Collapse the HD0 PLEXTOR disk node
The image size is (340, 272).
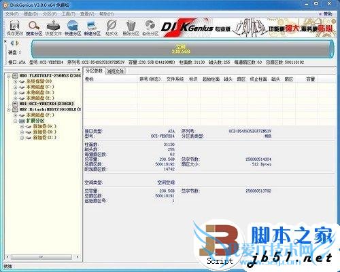(x=9, y=76)
